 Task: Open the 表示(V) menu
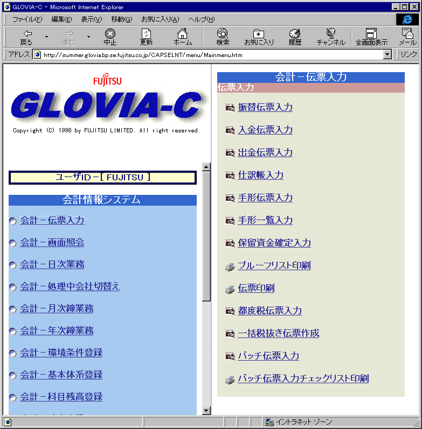(x=91, y=19)
